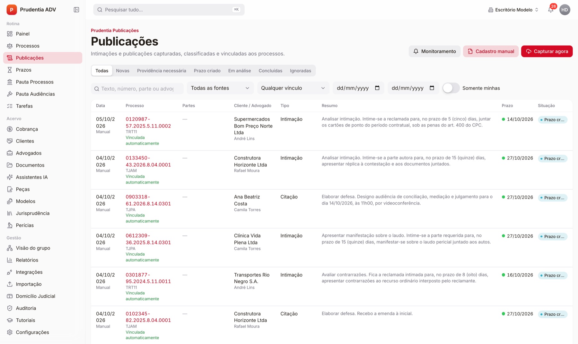Open Prazos hourglass icon

click(10, 70)
